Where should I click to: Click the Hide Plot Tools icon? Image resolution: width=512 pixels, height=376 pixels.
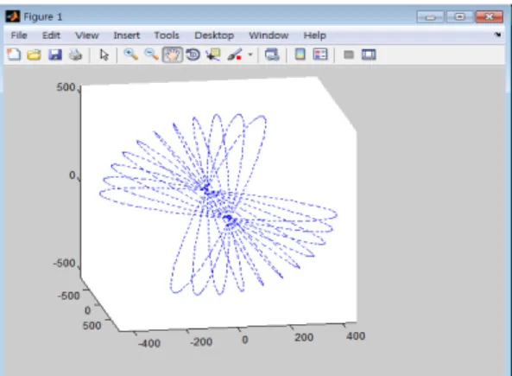click(x=349, y=54)
